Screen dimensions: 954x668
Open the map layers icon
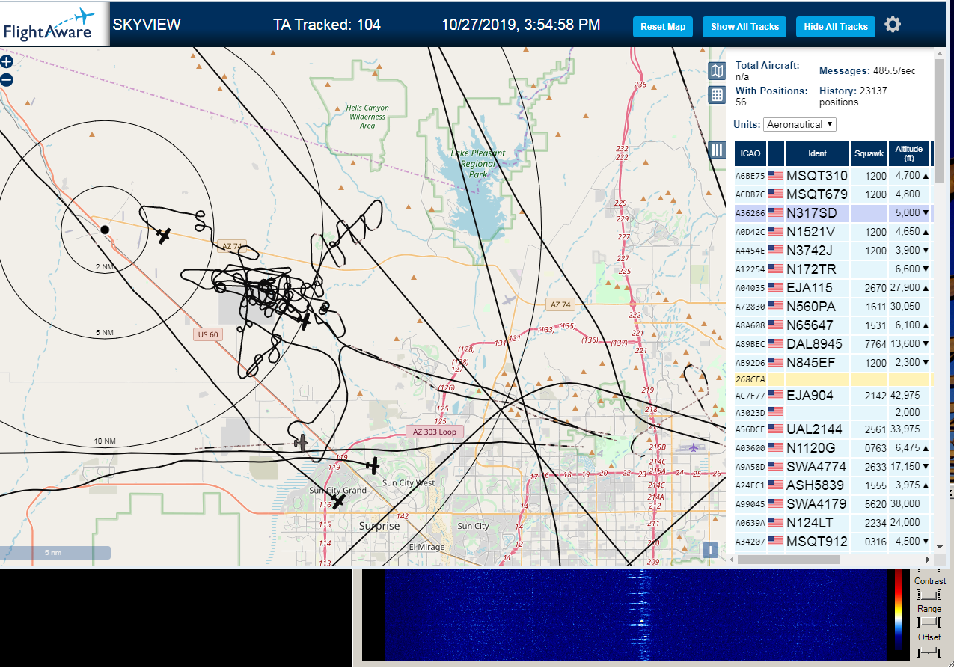(717, 71)
